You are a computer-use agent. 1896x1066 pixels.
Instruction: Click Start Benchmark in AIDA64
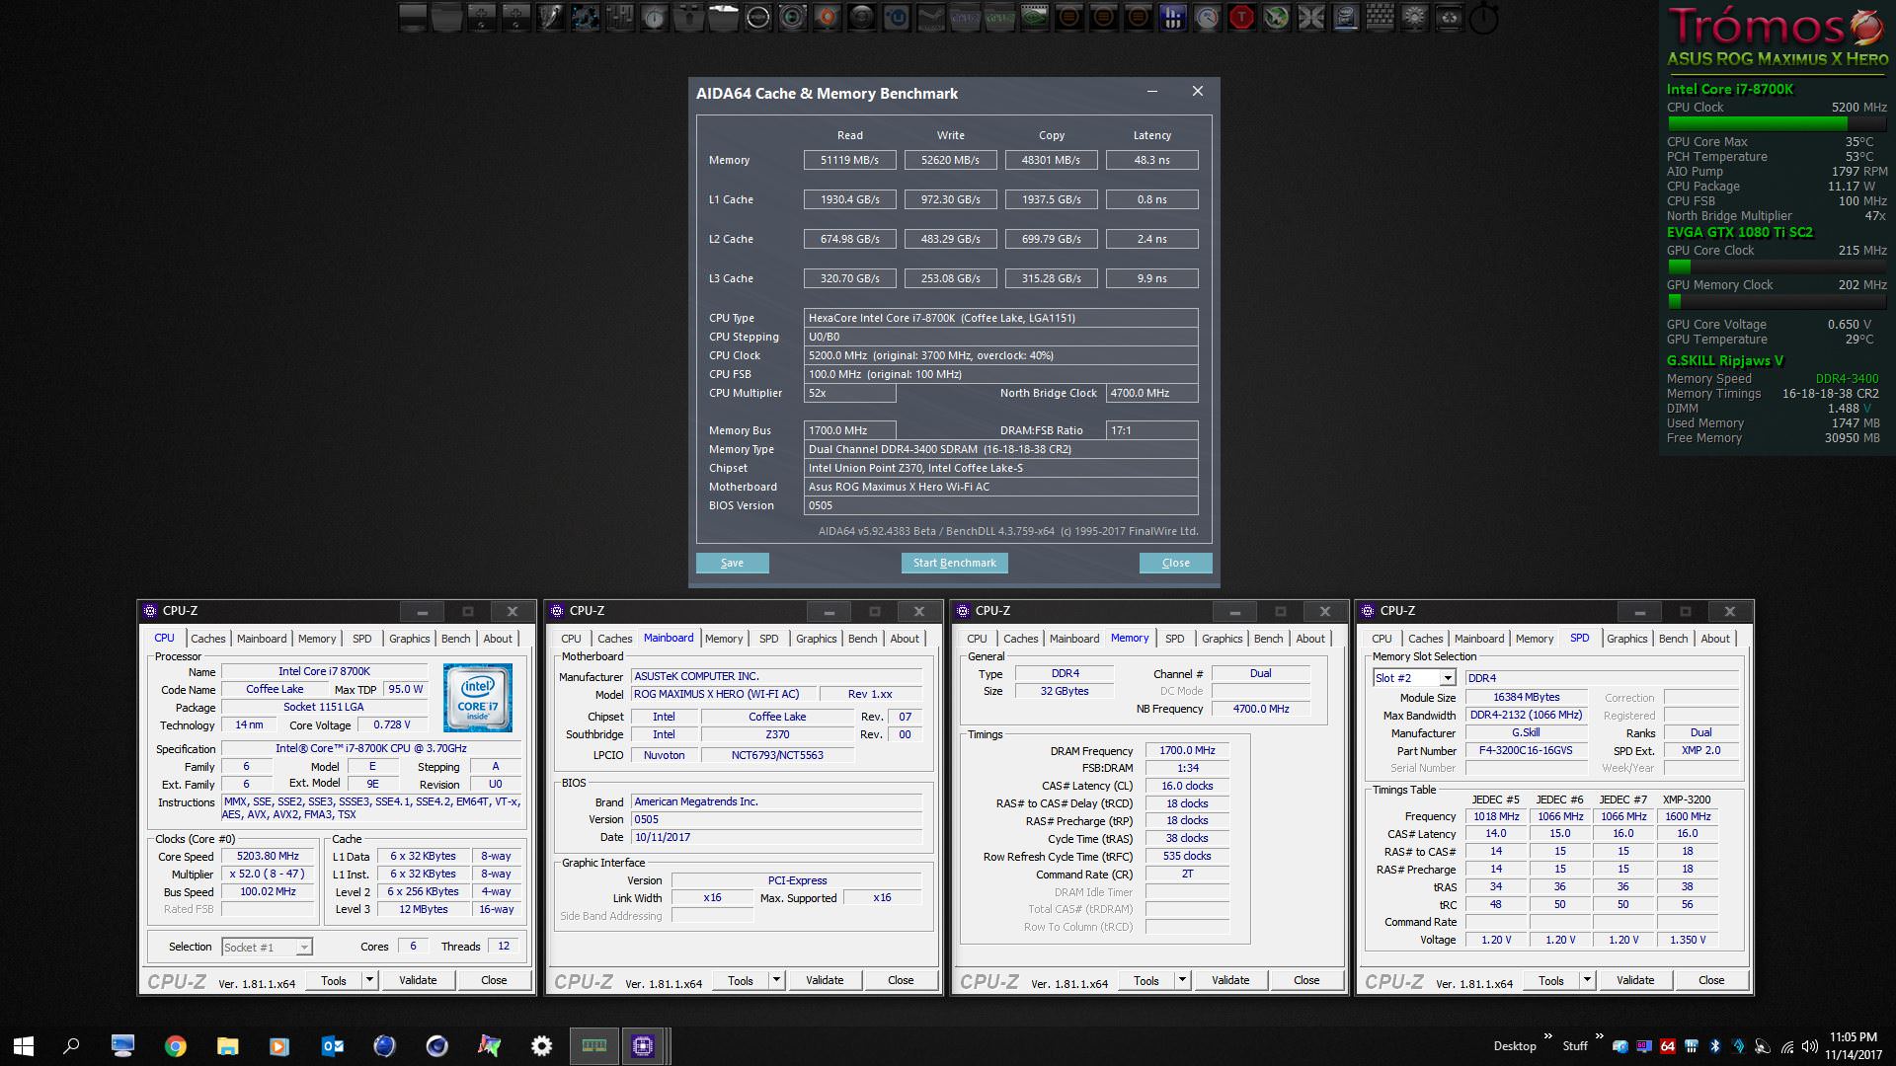coord(954,563)
